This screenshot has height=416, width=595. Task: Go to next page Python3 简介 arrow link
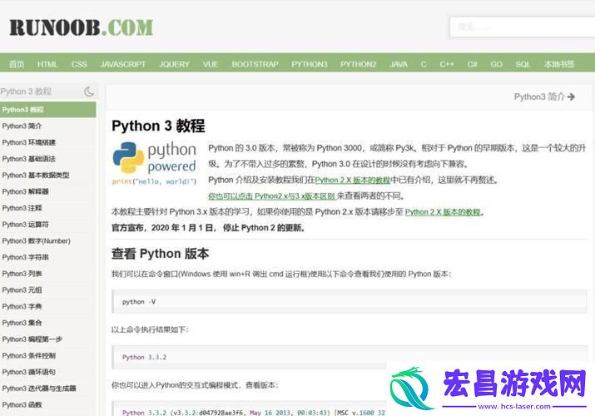544,97
